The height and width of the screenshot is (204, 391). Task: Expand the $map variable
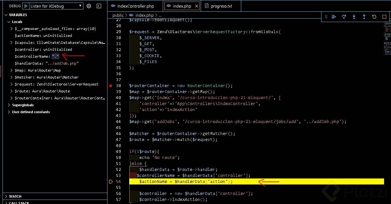[x=12, y=70]
